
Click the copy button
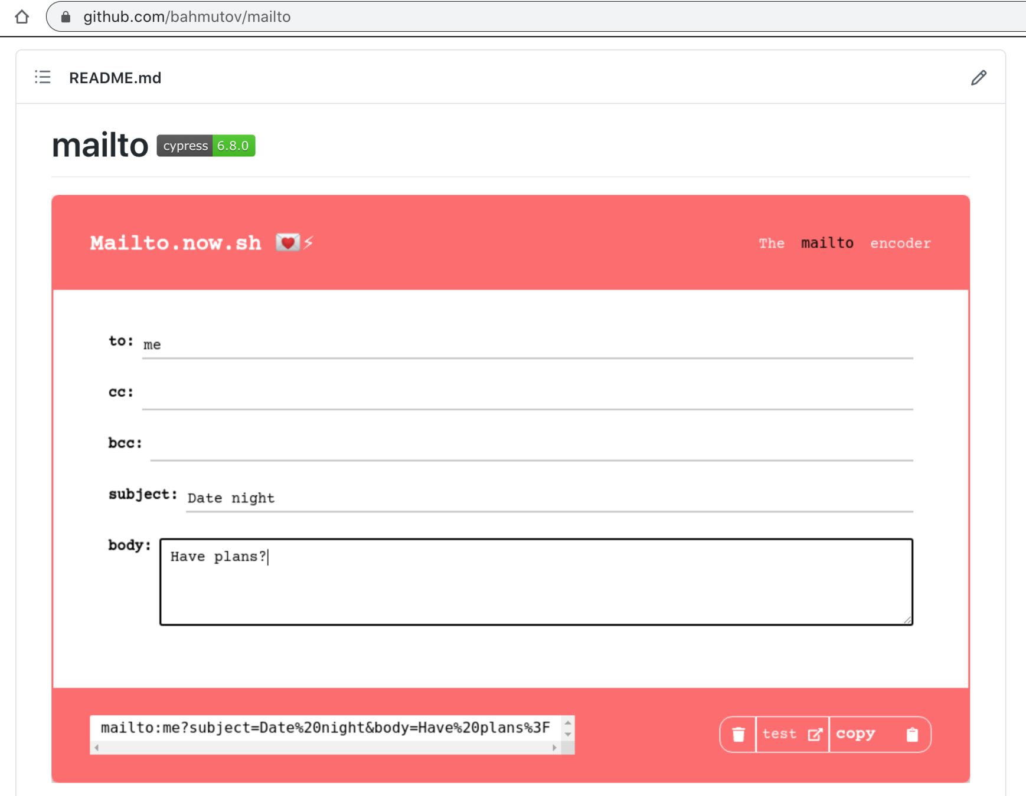(880, 734)
